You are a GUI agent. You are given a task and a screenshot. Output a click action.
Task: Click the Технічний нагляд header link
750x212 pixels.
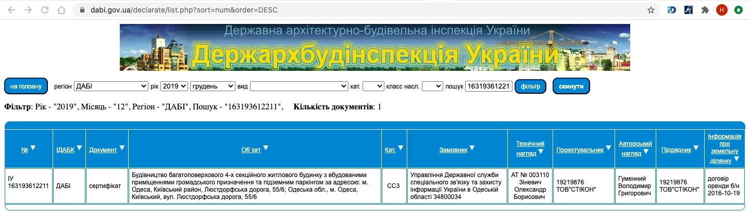(529, 148)
